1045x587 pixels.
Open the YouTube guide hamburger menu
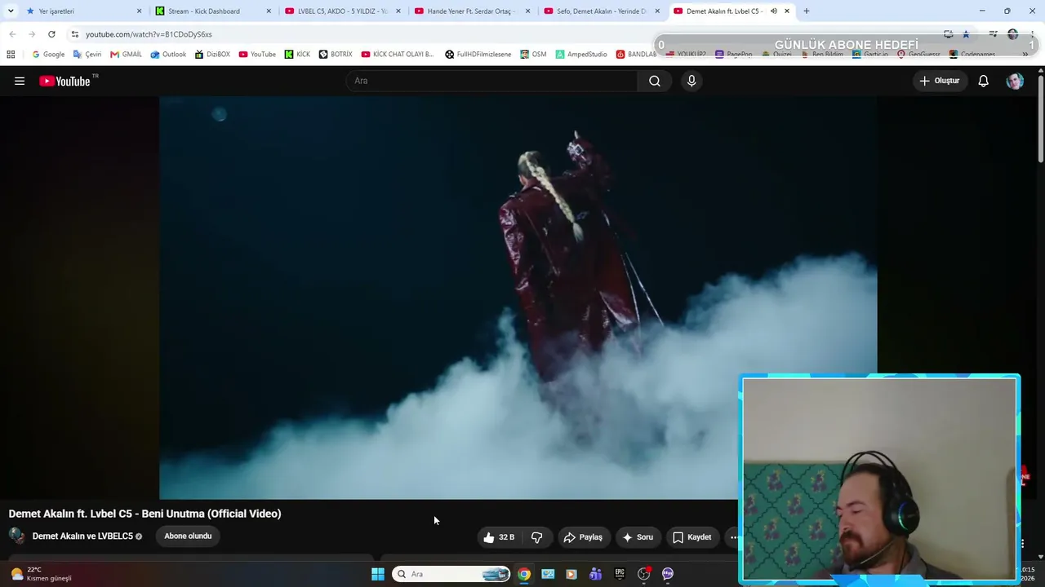coord(20,81)
